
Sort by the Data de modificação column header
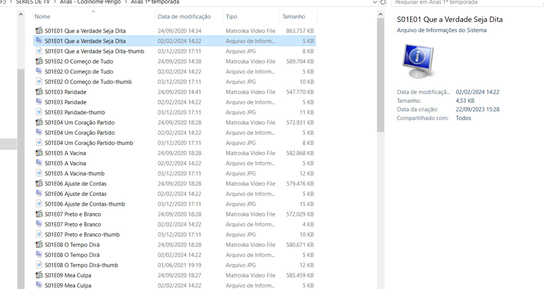(x=184, y=16)
